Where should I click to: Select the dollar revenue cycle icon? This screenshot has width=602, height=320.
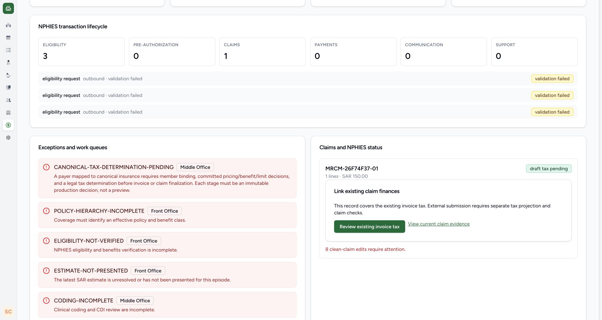8,125
